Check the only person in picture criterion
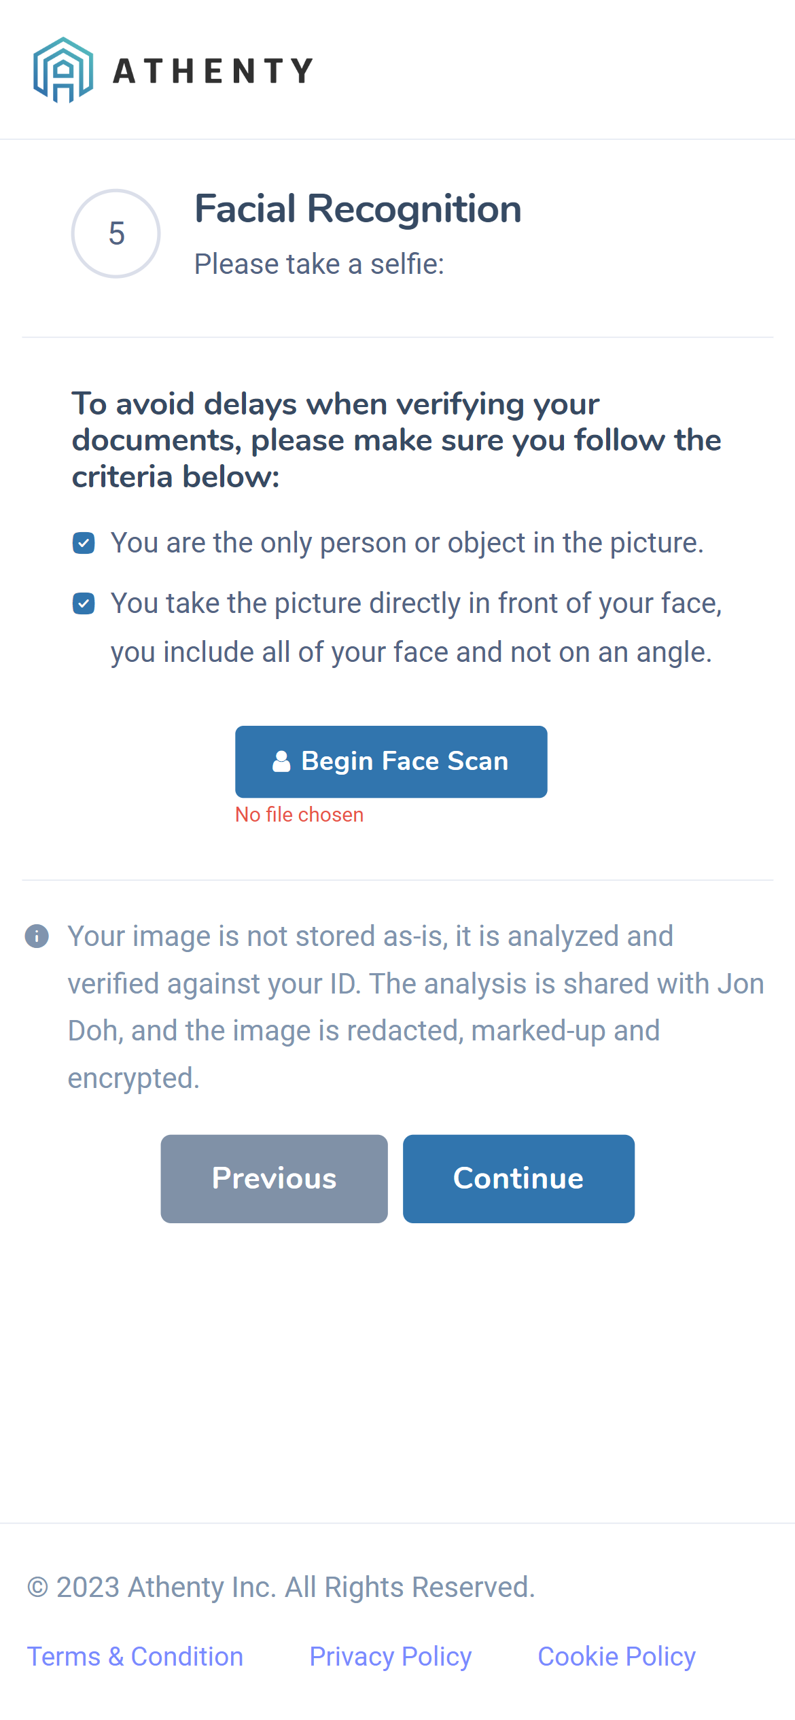Image resolution: width=795 pixels, height=1720 pixels. click(83, 542)
